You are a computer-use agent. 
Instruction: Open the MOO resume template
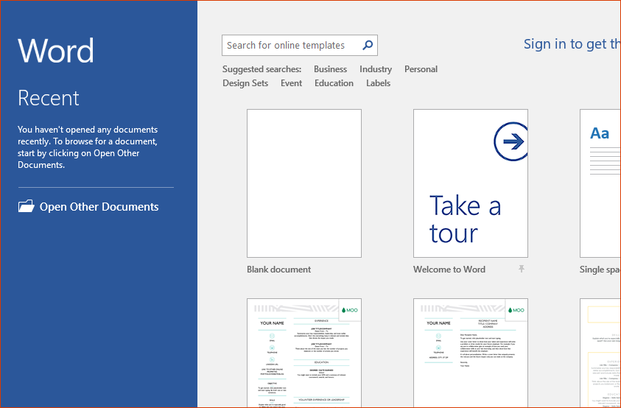(304, 352)
